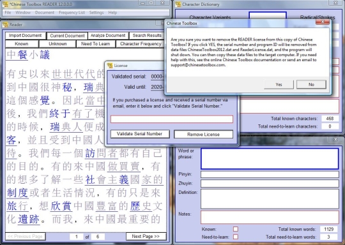
Task: Click the total pages field showing 6
Action: (x=98, y=237)
